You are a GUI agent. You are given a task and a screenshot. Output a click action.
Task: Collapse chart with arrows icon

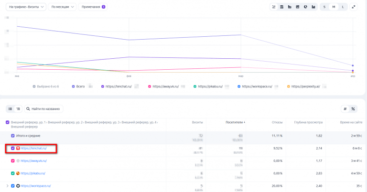click(353, 7)
